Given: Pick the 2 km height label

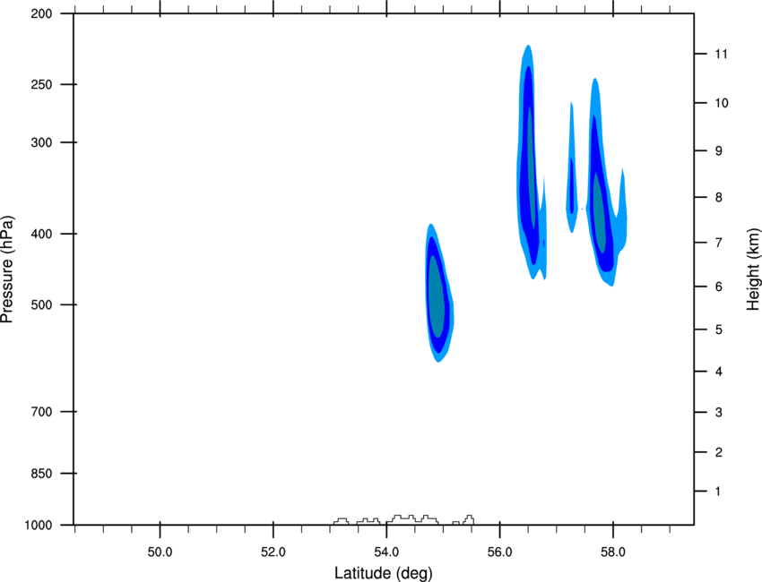Looking at the screenshot, I should pyautogui.click(x=718, y=452).
